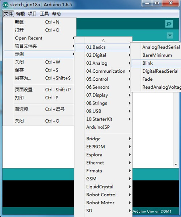Load the BareMinimum example
This screenshot has width=181, height=217.
(156, 55)
